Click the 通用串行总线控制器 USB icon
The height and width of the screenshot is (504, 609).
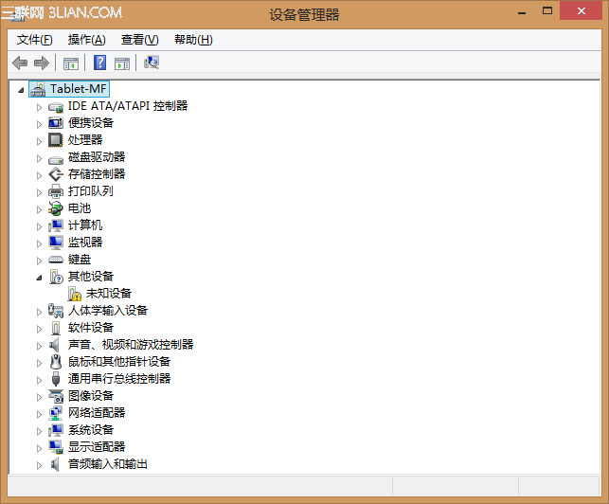coord(56,379)
